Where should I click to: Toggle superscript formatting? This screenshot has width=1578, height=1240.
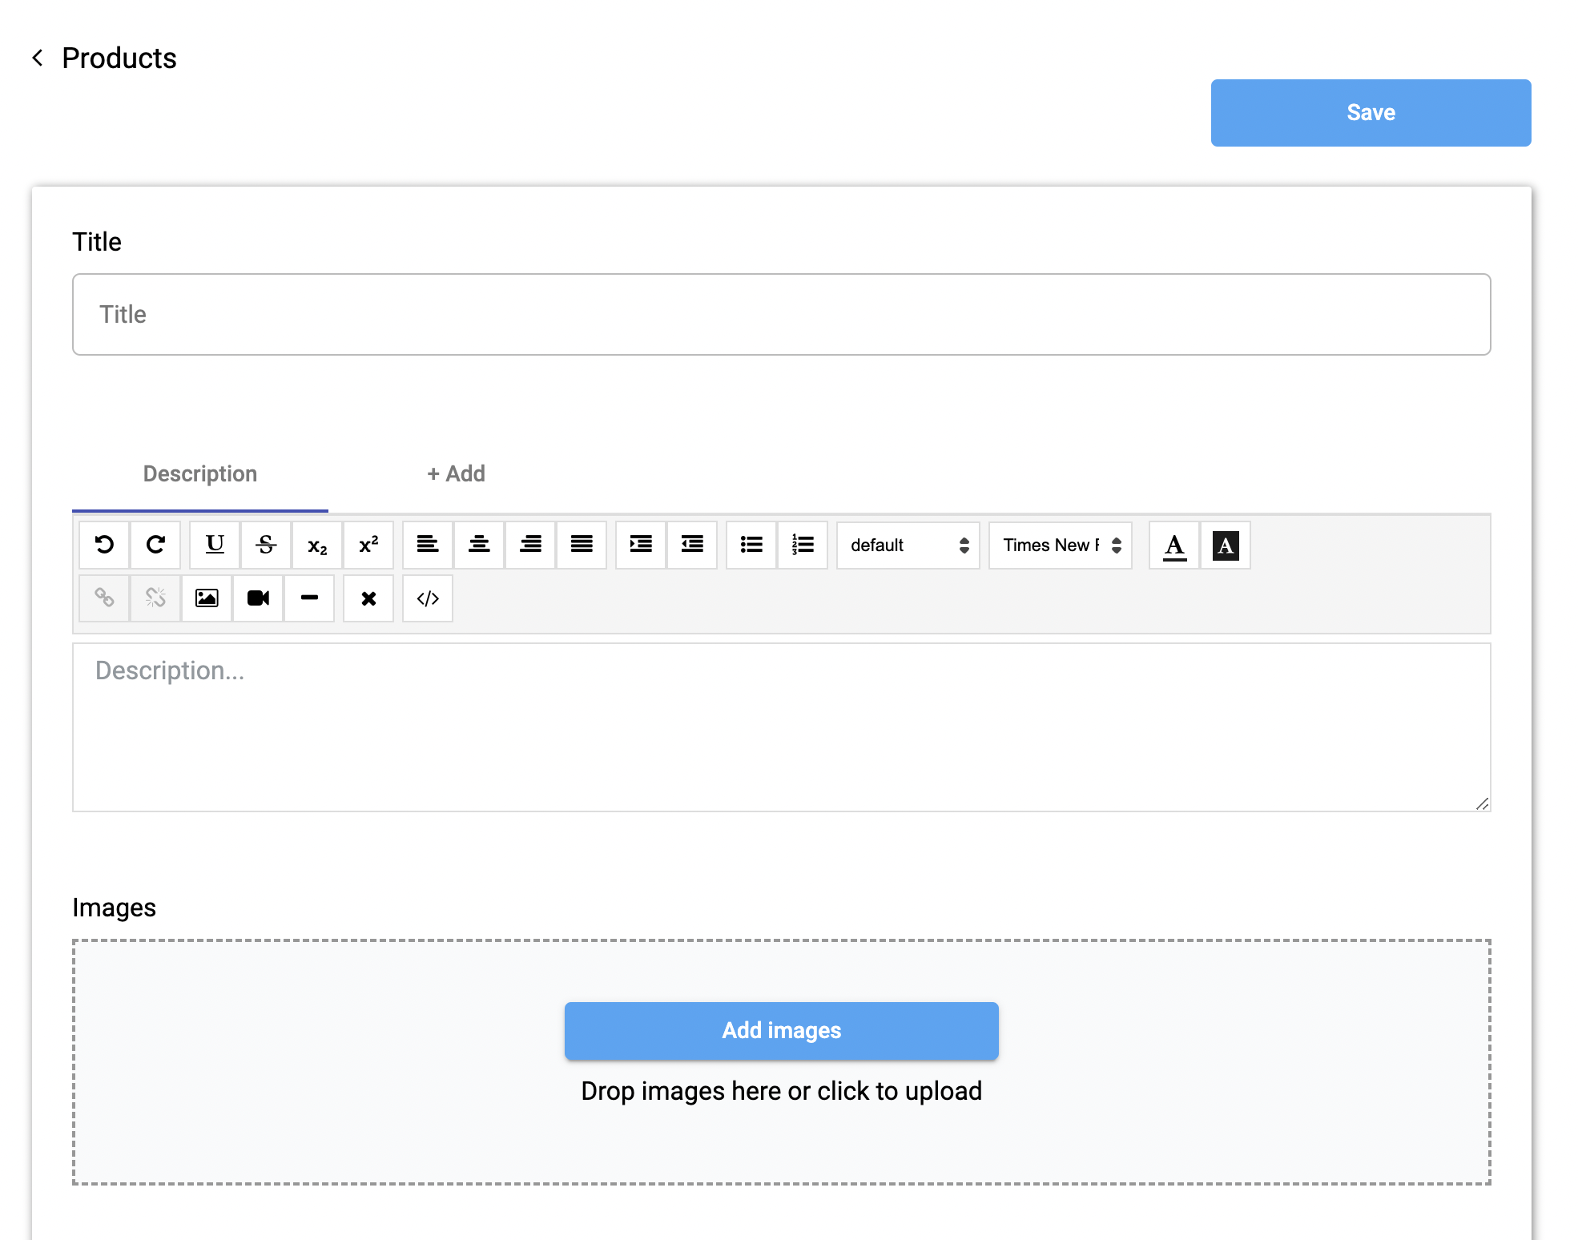click(368, 545)
